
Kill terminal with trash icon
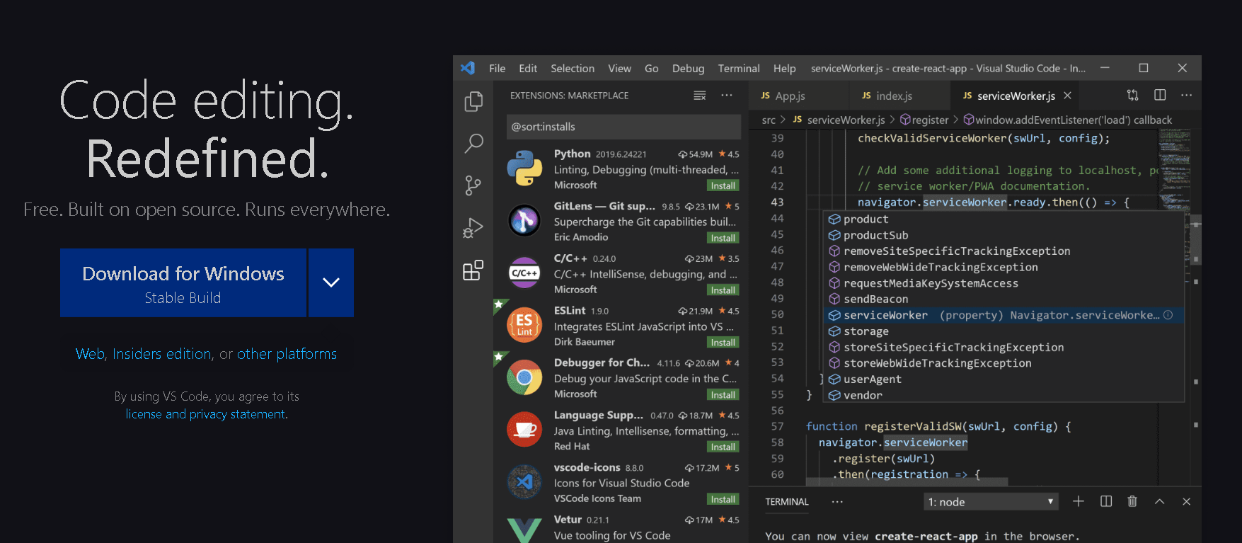pyautogui.click(x=1132, y=501)
